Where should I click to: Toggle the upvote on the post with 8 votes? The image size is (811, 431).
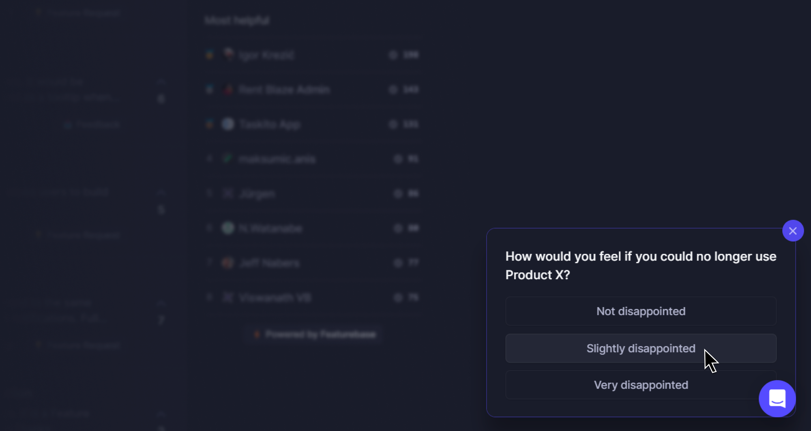(161, 90)
